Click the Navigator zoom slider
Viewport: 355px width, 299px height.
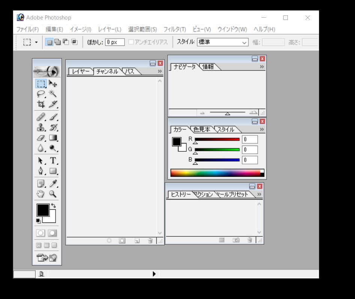(x=227, y=113)
